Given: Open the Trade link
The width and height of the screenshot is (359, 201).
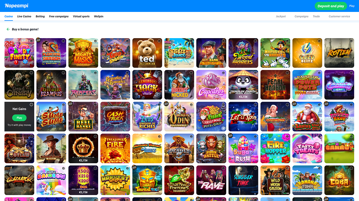Looking at the screenshot, I should [316, 16].
